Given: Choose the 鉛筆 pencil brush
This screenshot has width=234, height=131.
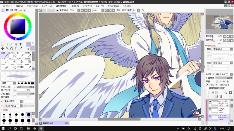Looking at the screenshot, I should [x=5, y=55].
